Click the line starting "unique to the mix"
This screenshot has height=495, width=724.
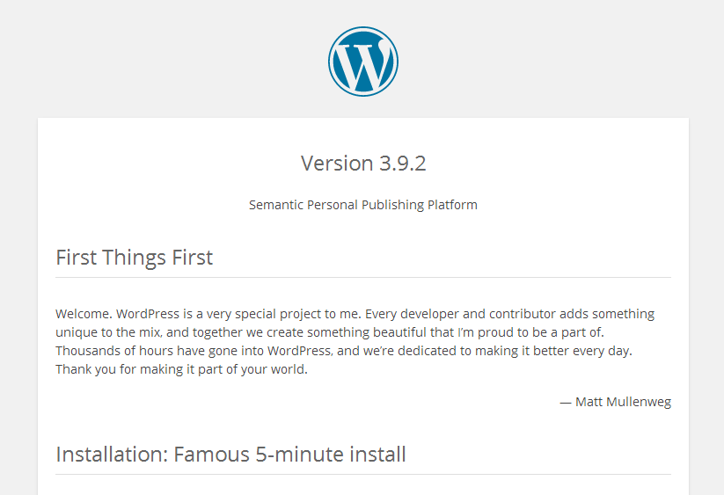pos(330,332)
